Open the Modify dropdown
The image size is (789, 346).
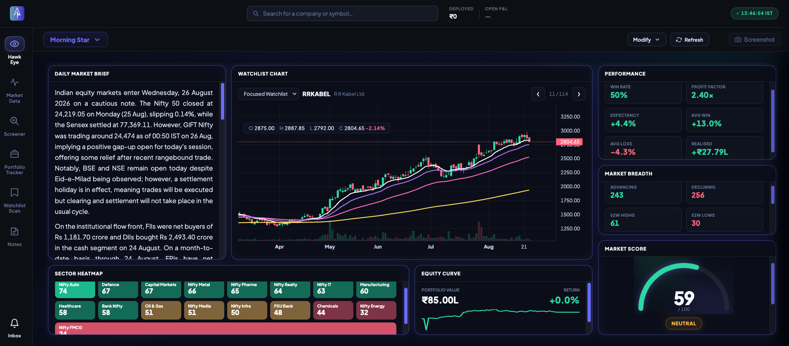[x=646, y=40]
